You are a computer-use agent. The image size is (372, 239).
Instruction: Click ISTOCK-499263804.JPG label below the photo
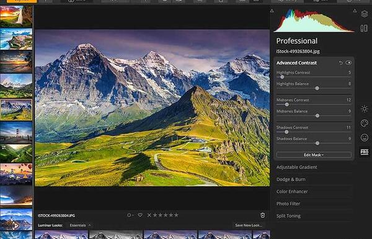56,215
